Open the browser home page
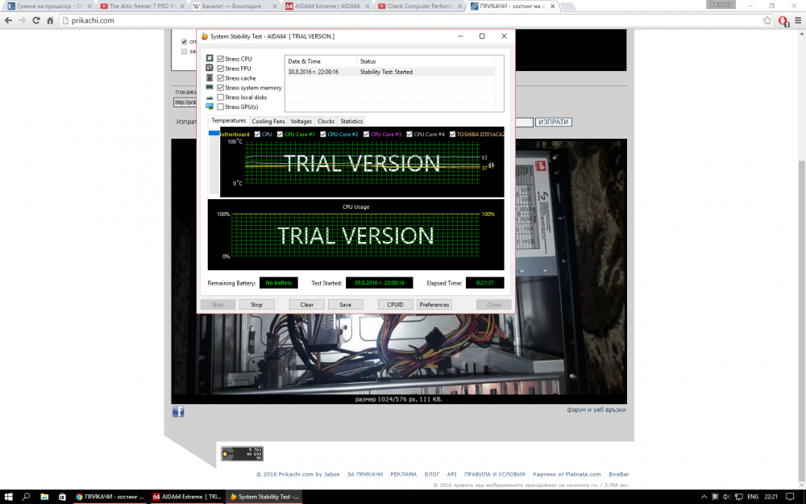This screenshot has width=806, height=504. tap(50, 21)
